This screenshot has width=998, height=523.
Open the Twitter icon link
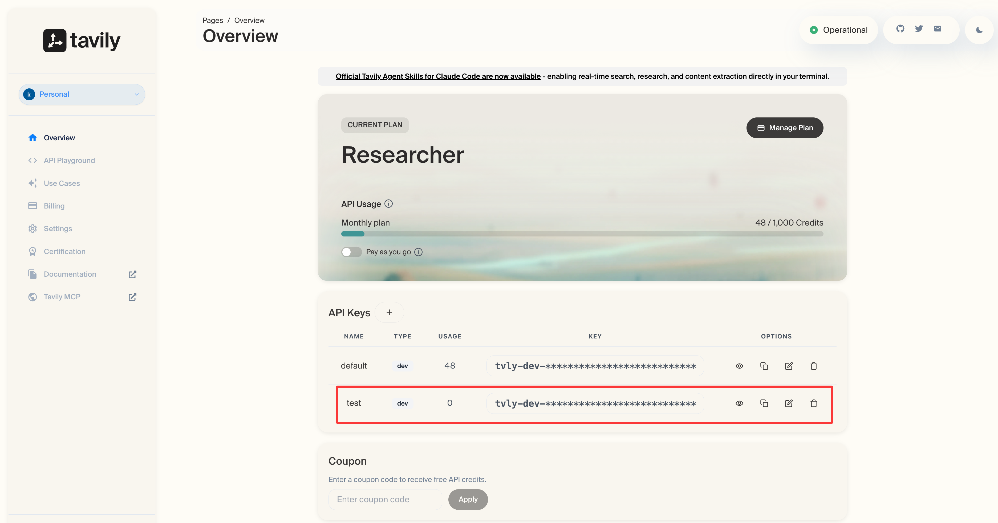(x=919, y=29)
